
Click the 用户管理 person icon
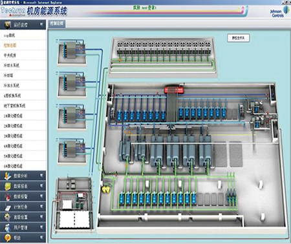(x=8, y=227)
